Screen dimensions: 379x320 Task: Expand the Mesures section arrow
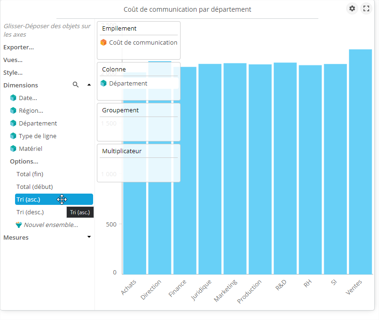(89, 237)
